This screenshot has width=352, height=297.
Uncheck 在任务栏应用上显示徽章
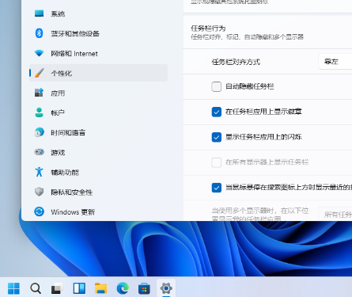point(216,112)
